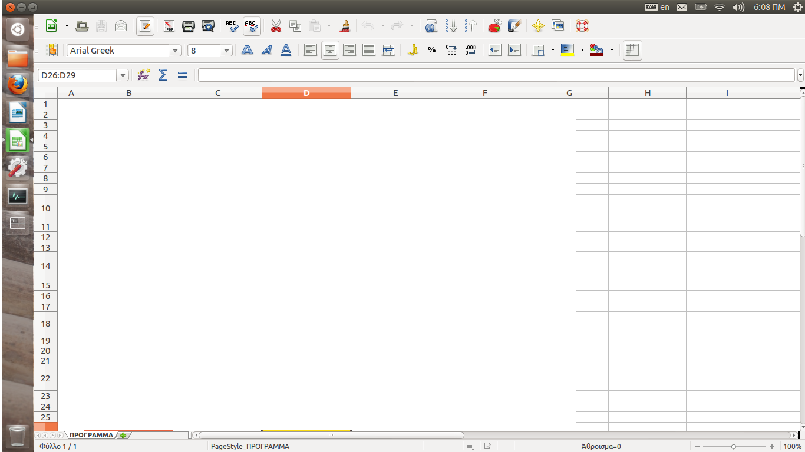Toggle AutoSpellcheck on or off
The width and height of the screenshot is (805, 452).
[252, 26]
